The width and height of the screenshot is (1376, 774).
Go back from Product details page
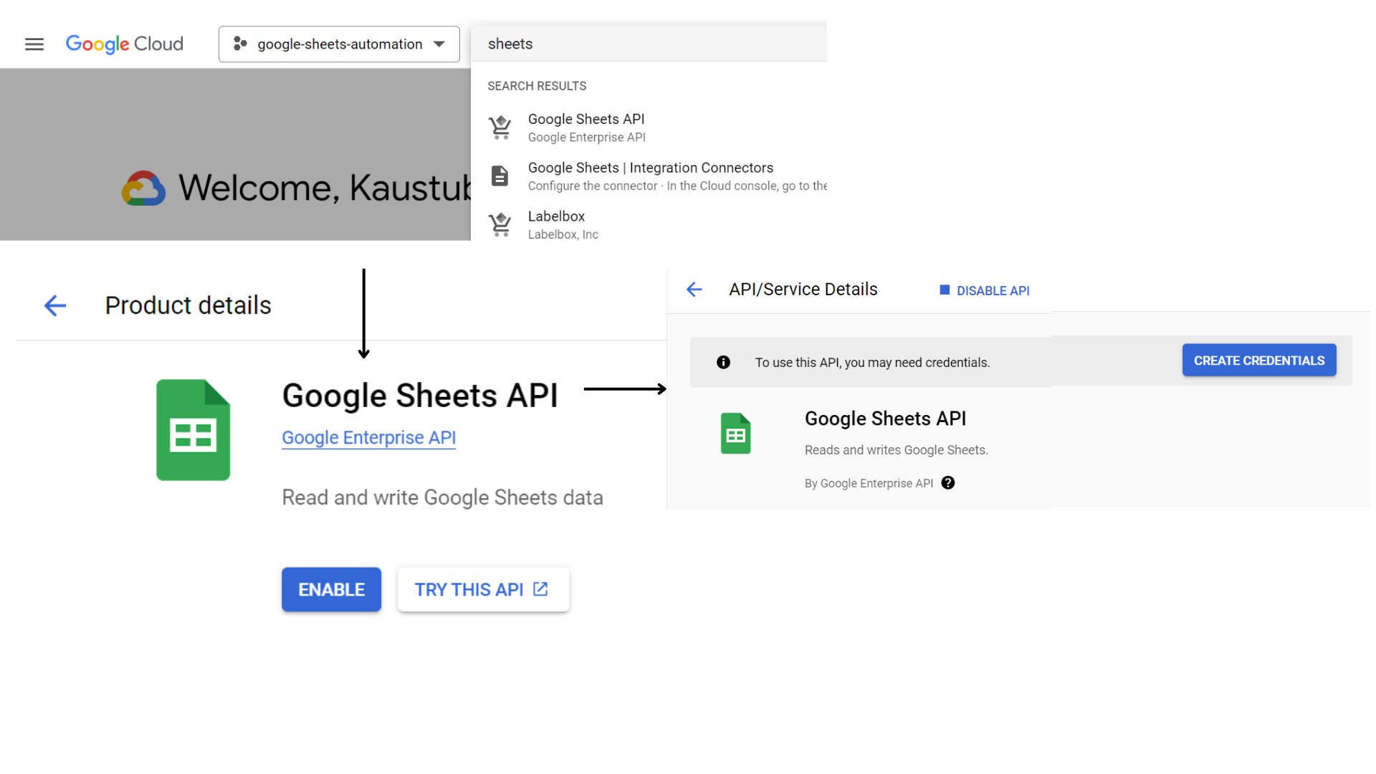(x=55, y=305)
